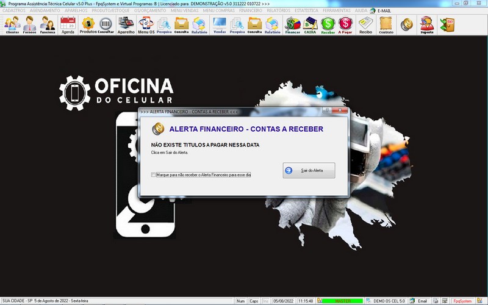The image size is (488, 305).
Task: Click the network computer icon in status bar
Action: coord(445,301)
